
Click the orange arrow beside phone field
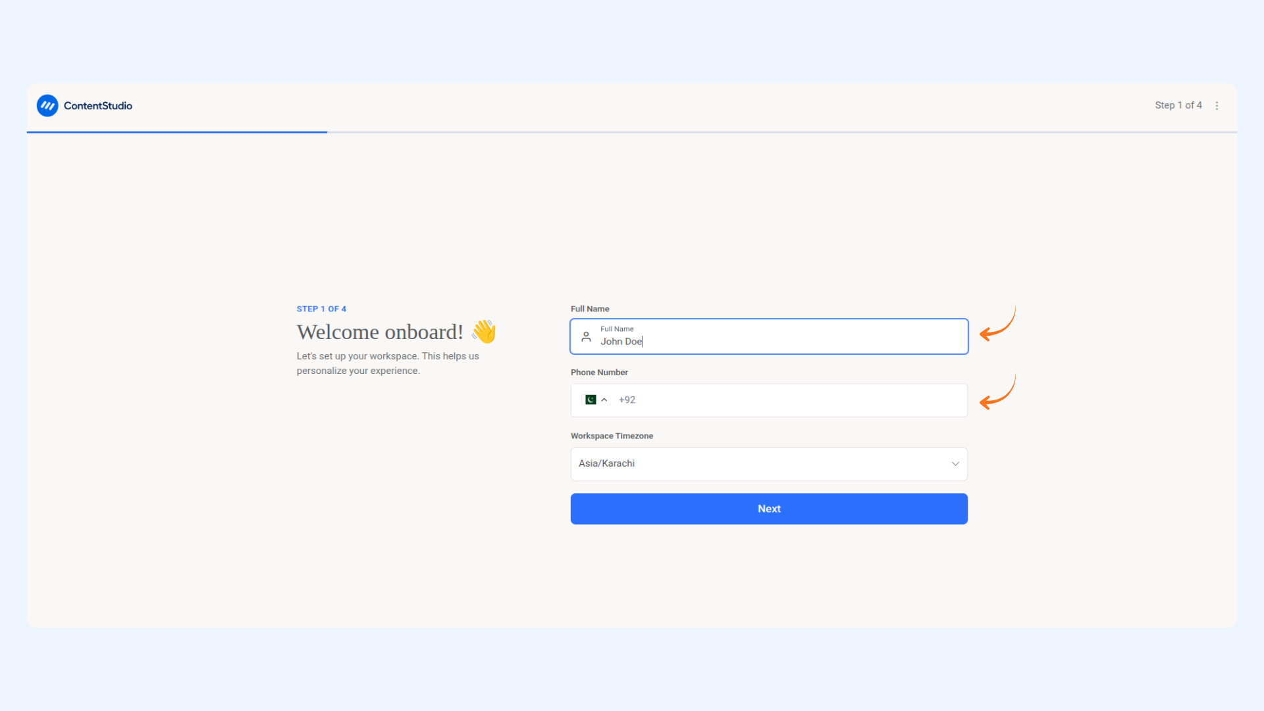tap(997, 392)
